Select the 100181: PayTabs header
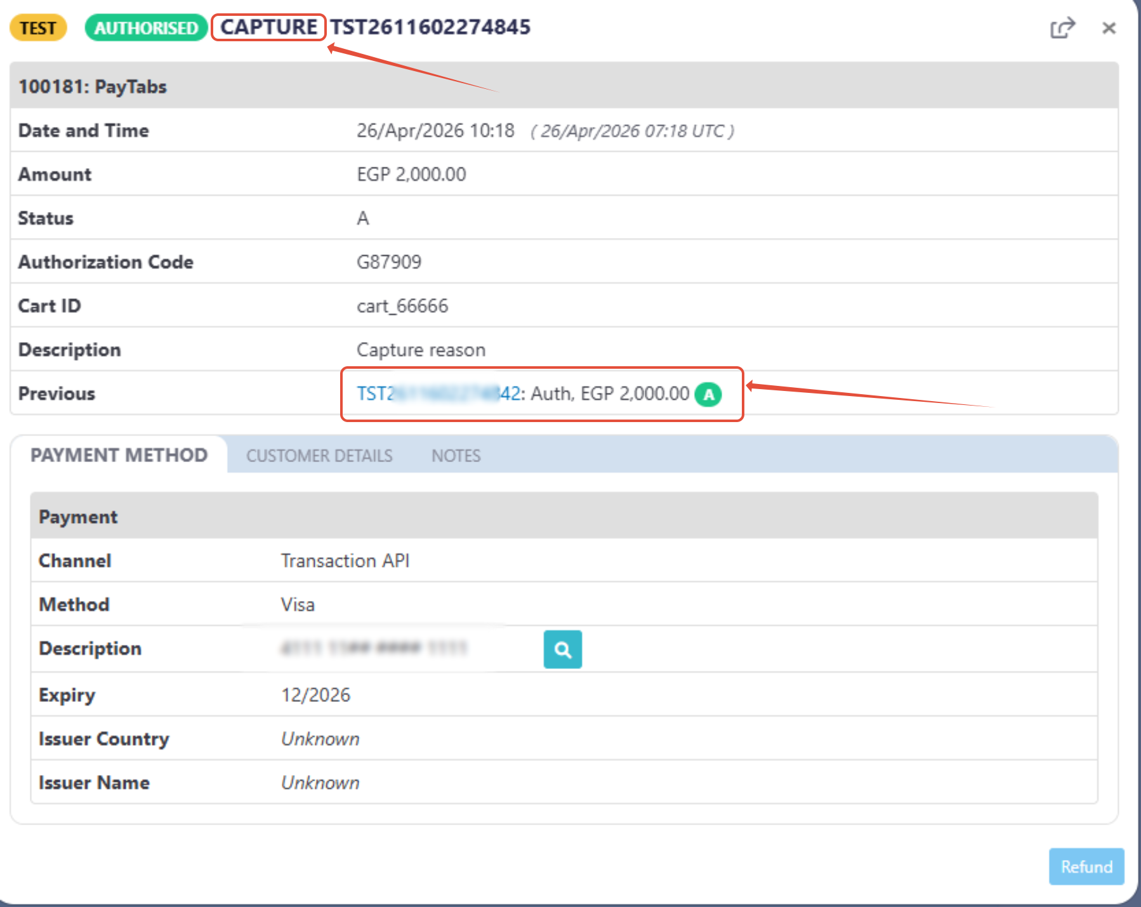 pos(93,86)
